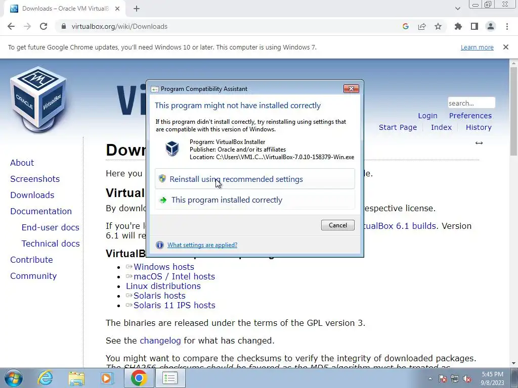Click the browser back arrow
Image resolution: width=518 pixels, height=388 pixels.
point(11,26)
